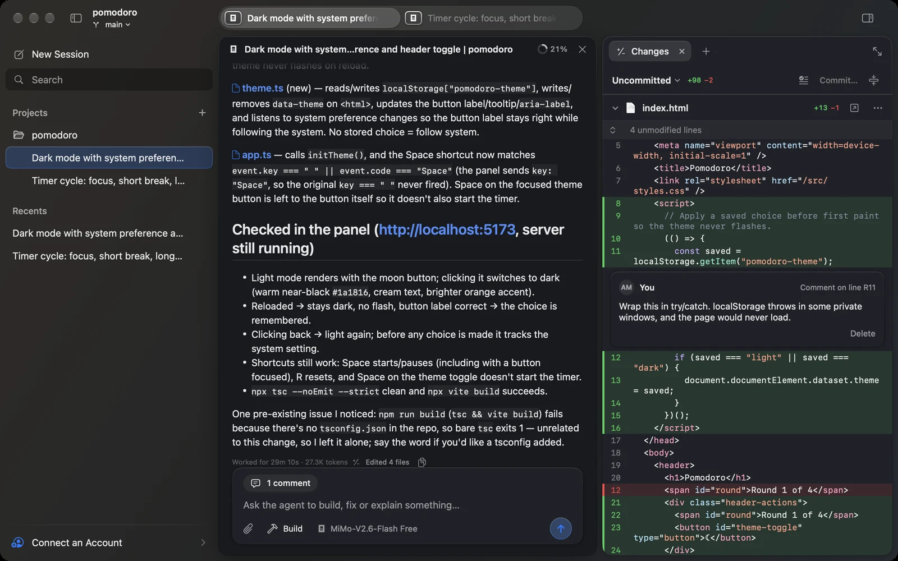Click Edited 4 files summary
The width and height of the screenshot is (898, 561).
pyautogui.click(x=387, y=462)
